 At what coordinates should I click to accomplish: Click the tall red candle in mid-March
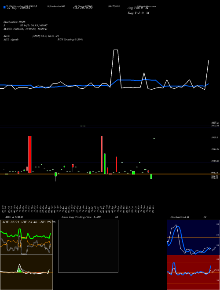[29, 154]
